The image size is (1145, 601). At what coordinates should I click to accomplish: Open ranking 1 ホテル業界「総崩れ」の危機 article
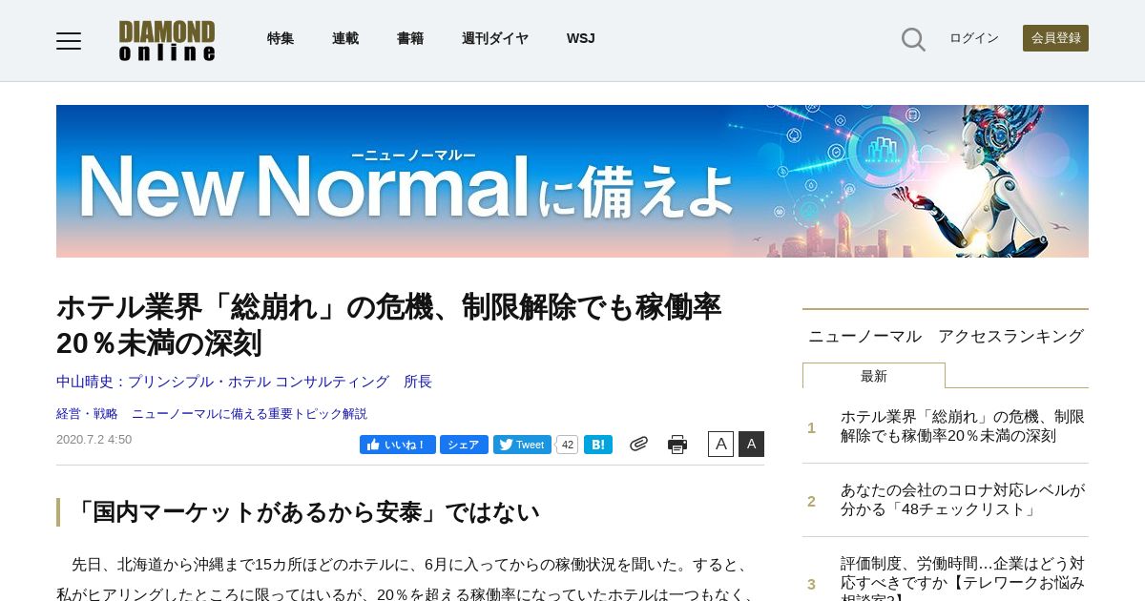pos(963,426)
